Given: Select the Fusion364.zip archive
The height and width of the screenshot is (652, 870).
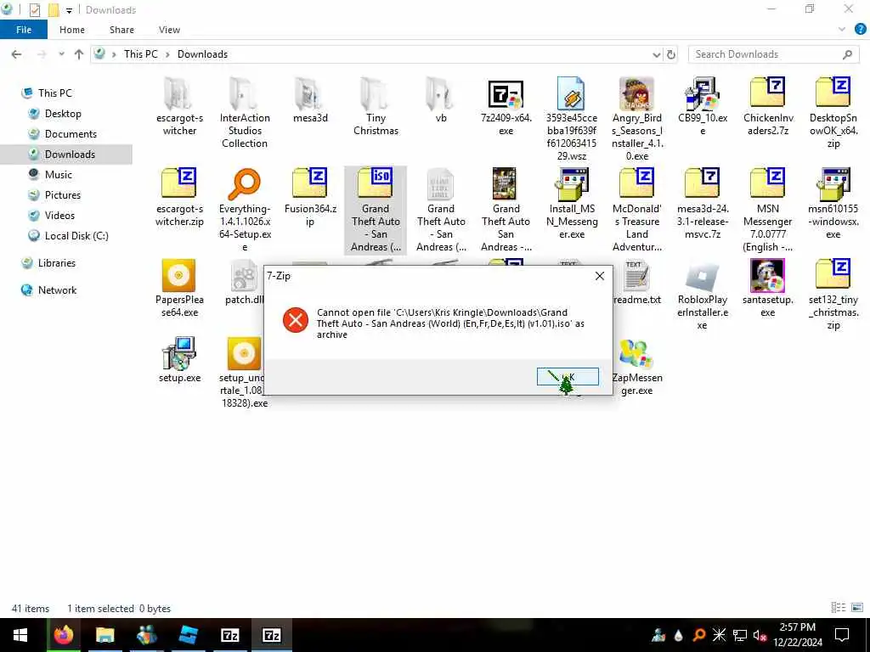Looking at the screenshot, I should tap(310, 197).
